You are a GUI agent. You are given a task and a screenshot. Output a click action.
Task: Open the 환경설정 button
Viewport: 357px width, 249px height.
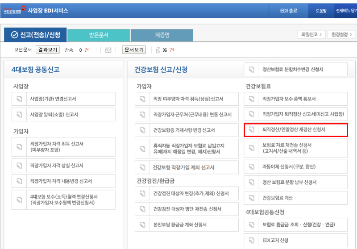[x=341, y=35]
